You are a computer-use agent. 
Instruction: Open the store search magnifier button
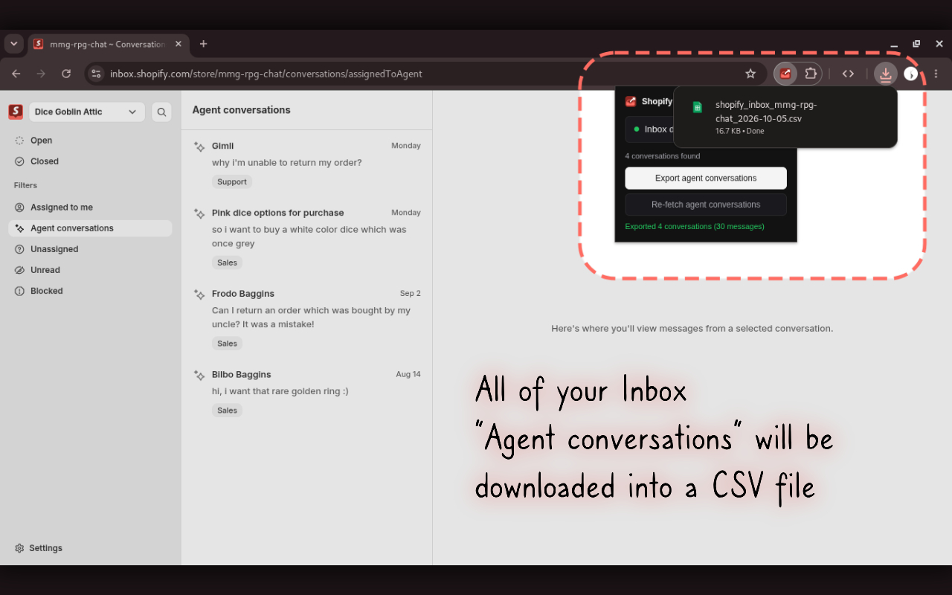coord(161,112)
